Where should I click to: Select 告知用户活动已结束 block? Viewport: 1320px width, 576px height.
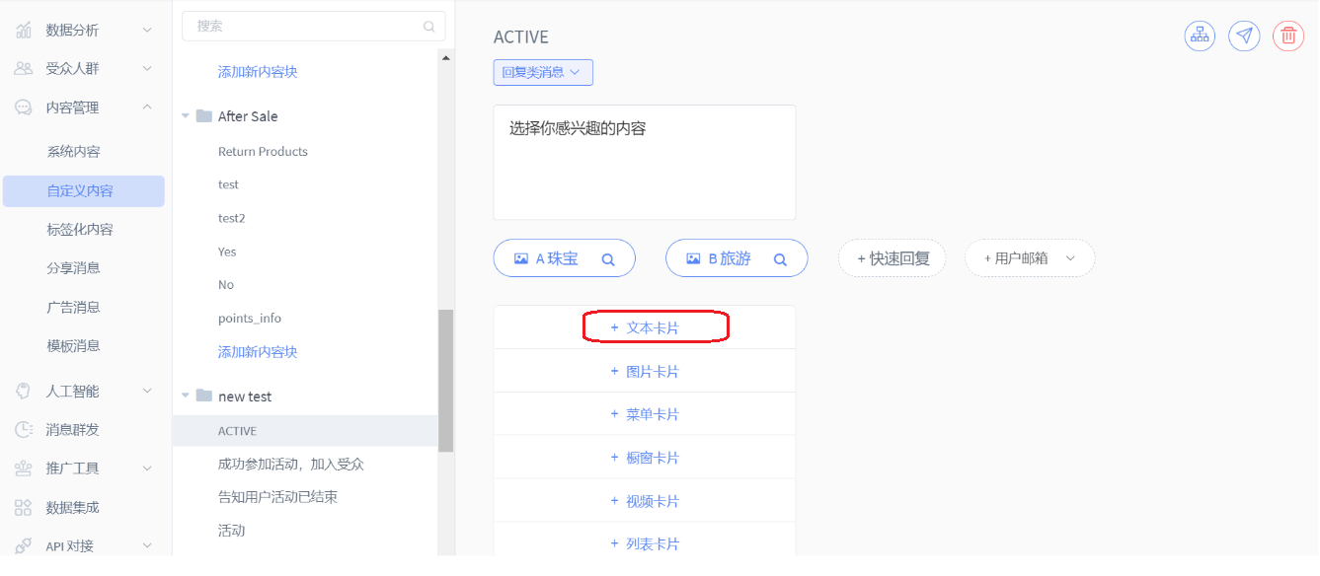[278, 497]
